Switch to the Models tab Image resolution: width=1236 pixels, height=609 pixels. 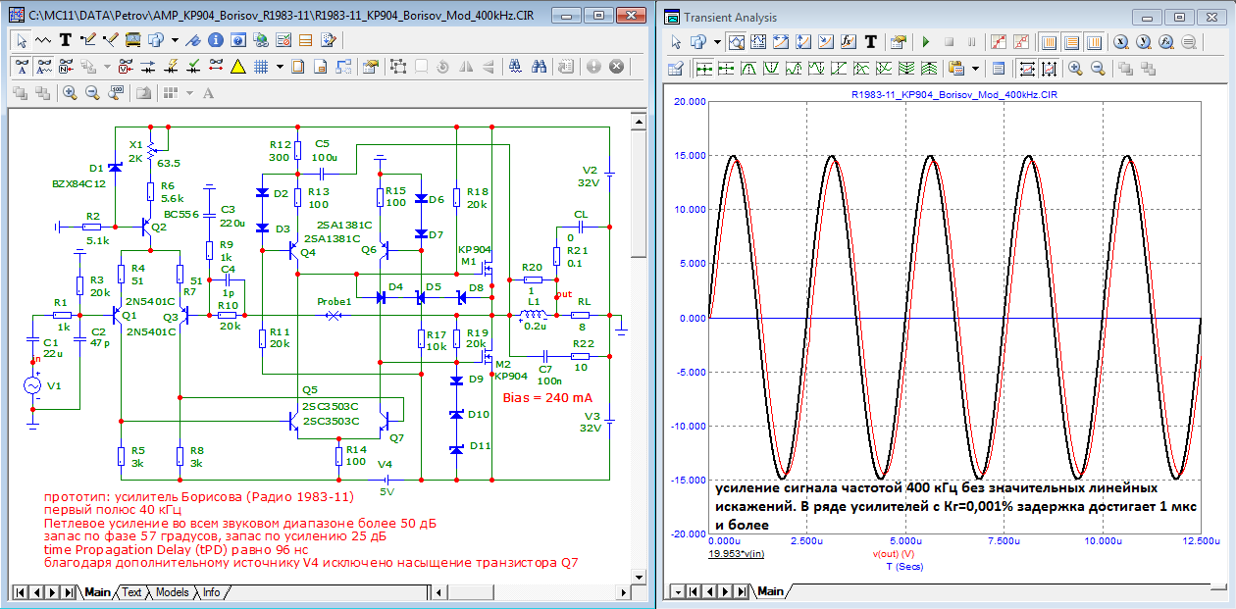coord(172,592)
